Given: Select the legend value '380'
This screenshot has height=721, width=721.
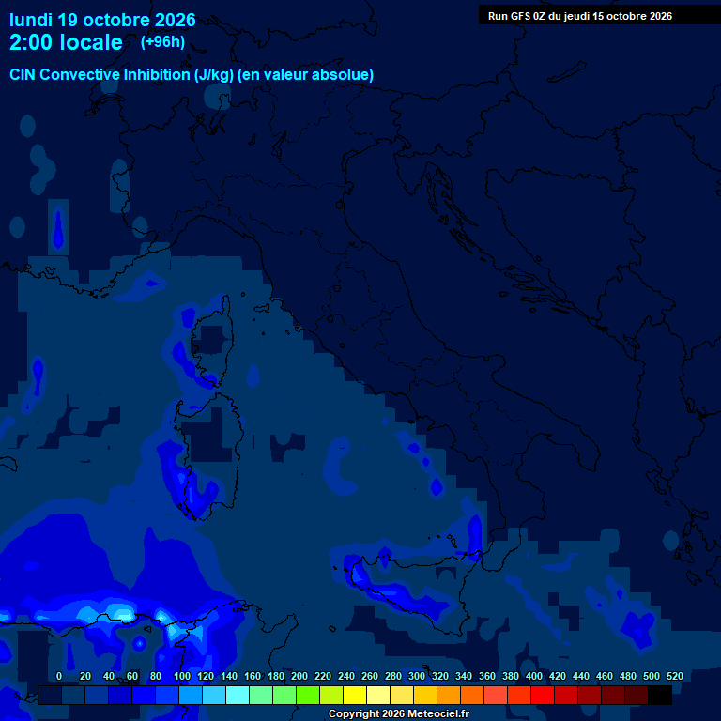Looking at the screenshot, I should click(510, 676).
